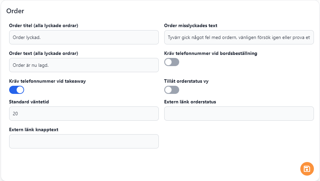Screen dimensions: 320x181
Task: Click the "Extern länk orderstatus" label text
Action: [190, 102]
